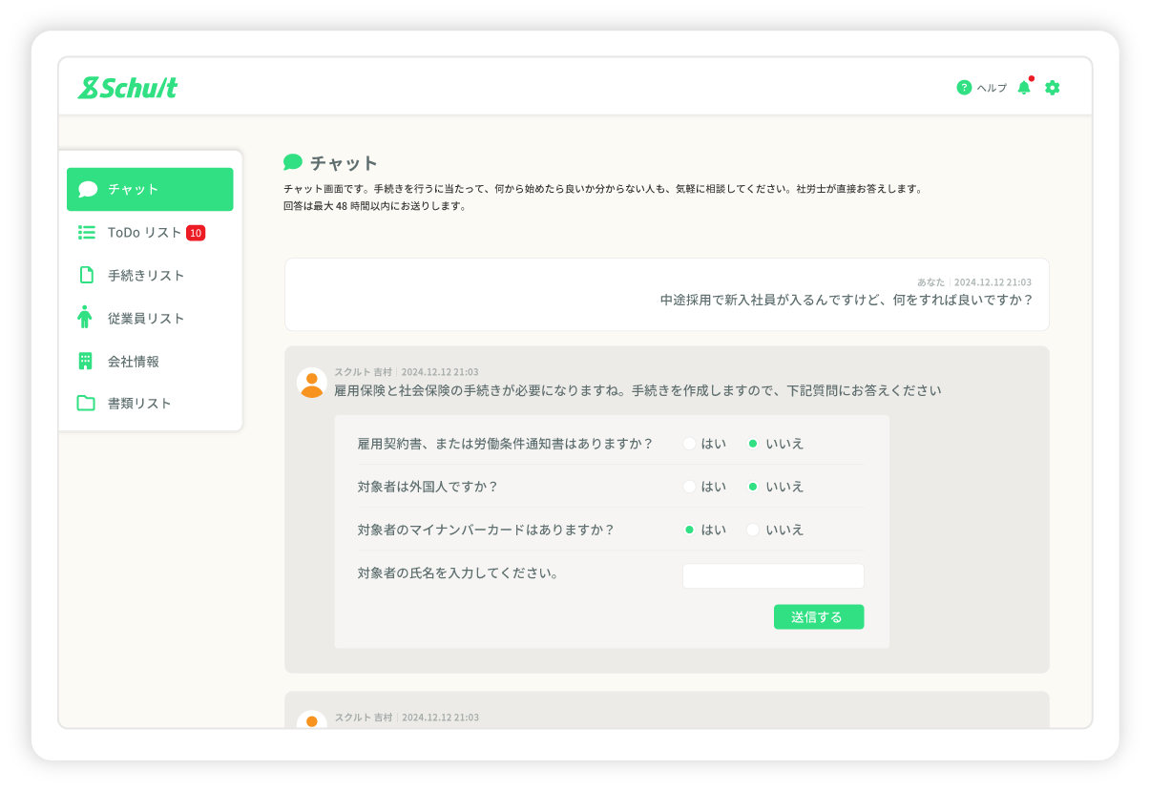Click the 氏名 text input field
Screen dimensions: 1150x791
tap(773, 575)
